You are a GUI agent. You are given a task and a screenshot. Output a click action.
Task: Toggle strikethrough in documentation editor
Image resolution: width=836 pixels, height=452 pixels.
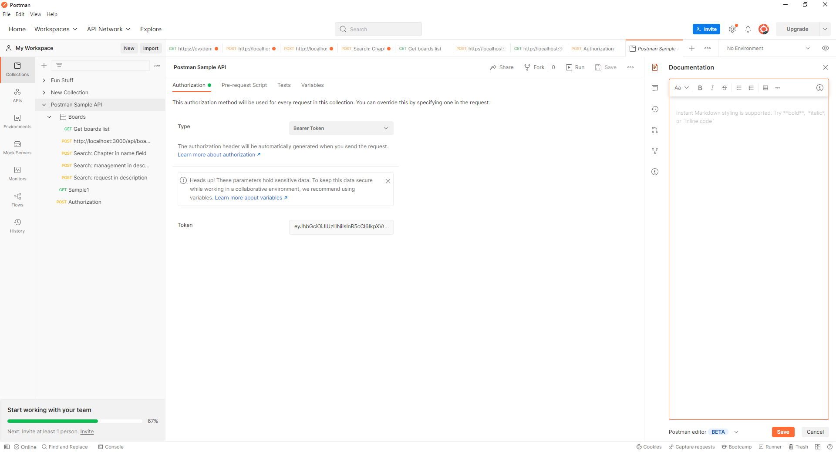(725, 88)
